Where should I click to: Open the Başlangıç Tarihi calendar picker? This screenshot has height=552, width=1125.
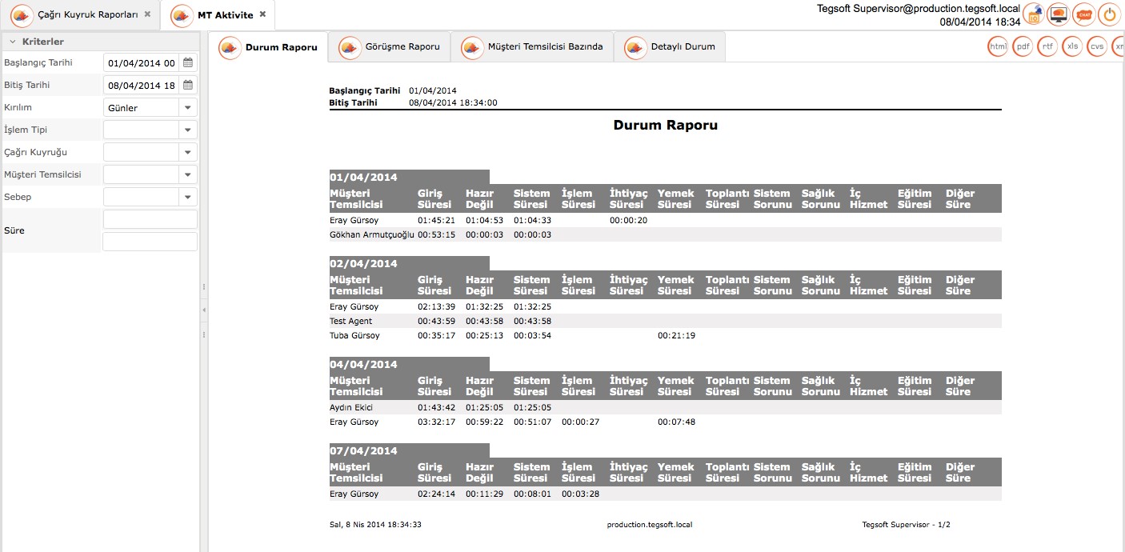coord(188,62)
